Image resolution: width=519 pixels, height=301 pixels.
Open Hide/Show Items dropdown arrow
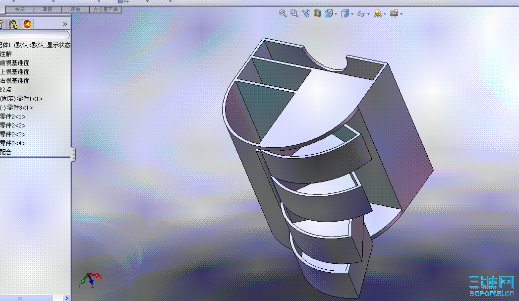pyautogui.click(x=368, y=14)
